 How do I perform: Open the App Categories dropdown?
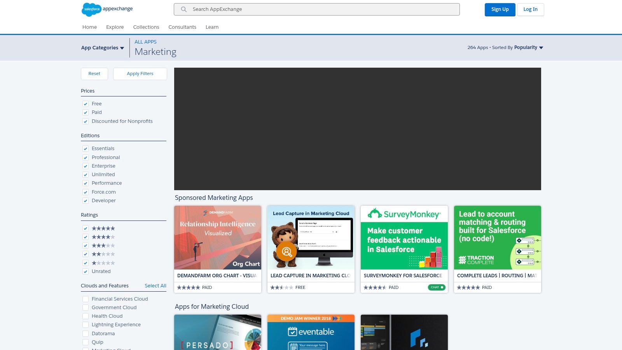point(102,47)
